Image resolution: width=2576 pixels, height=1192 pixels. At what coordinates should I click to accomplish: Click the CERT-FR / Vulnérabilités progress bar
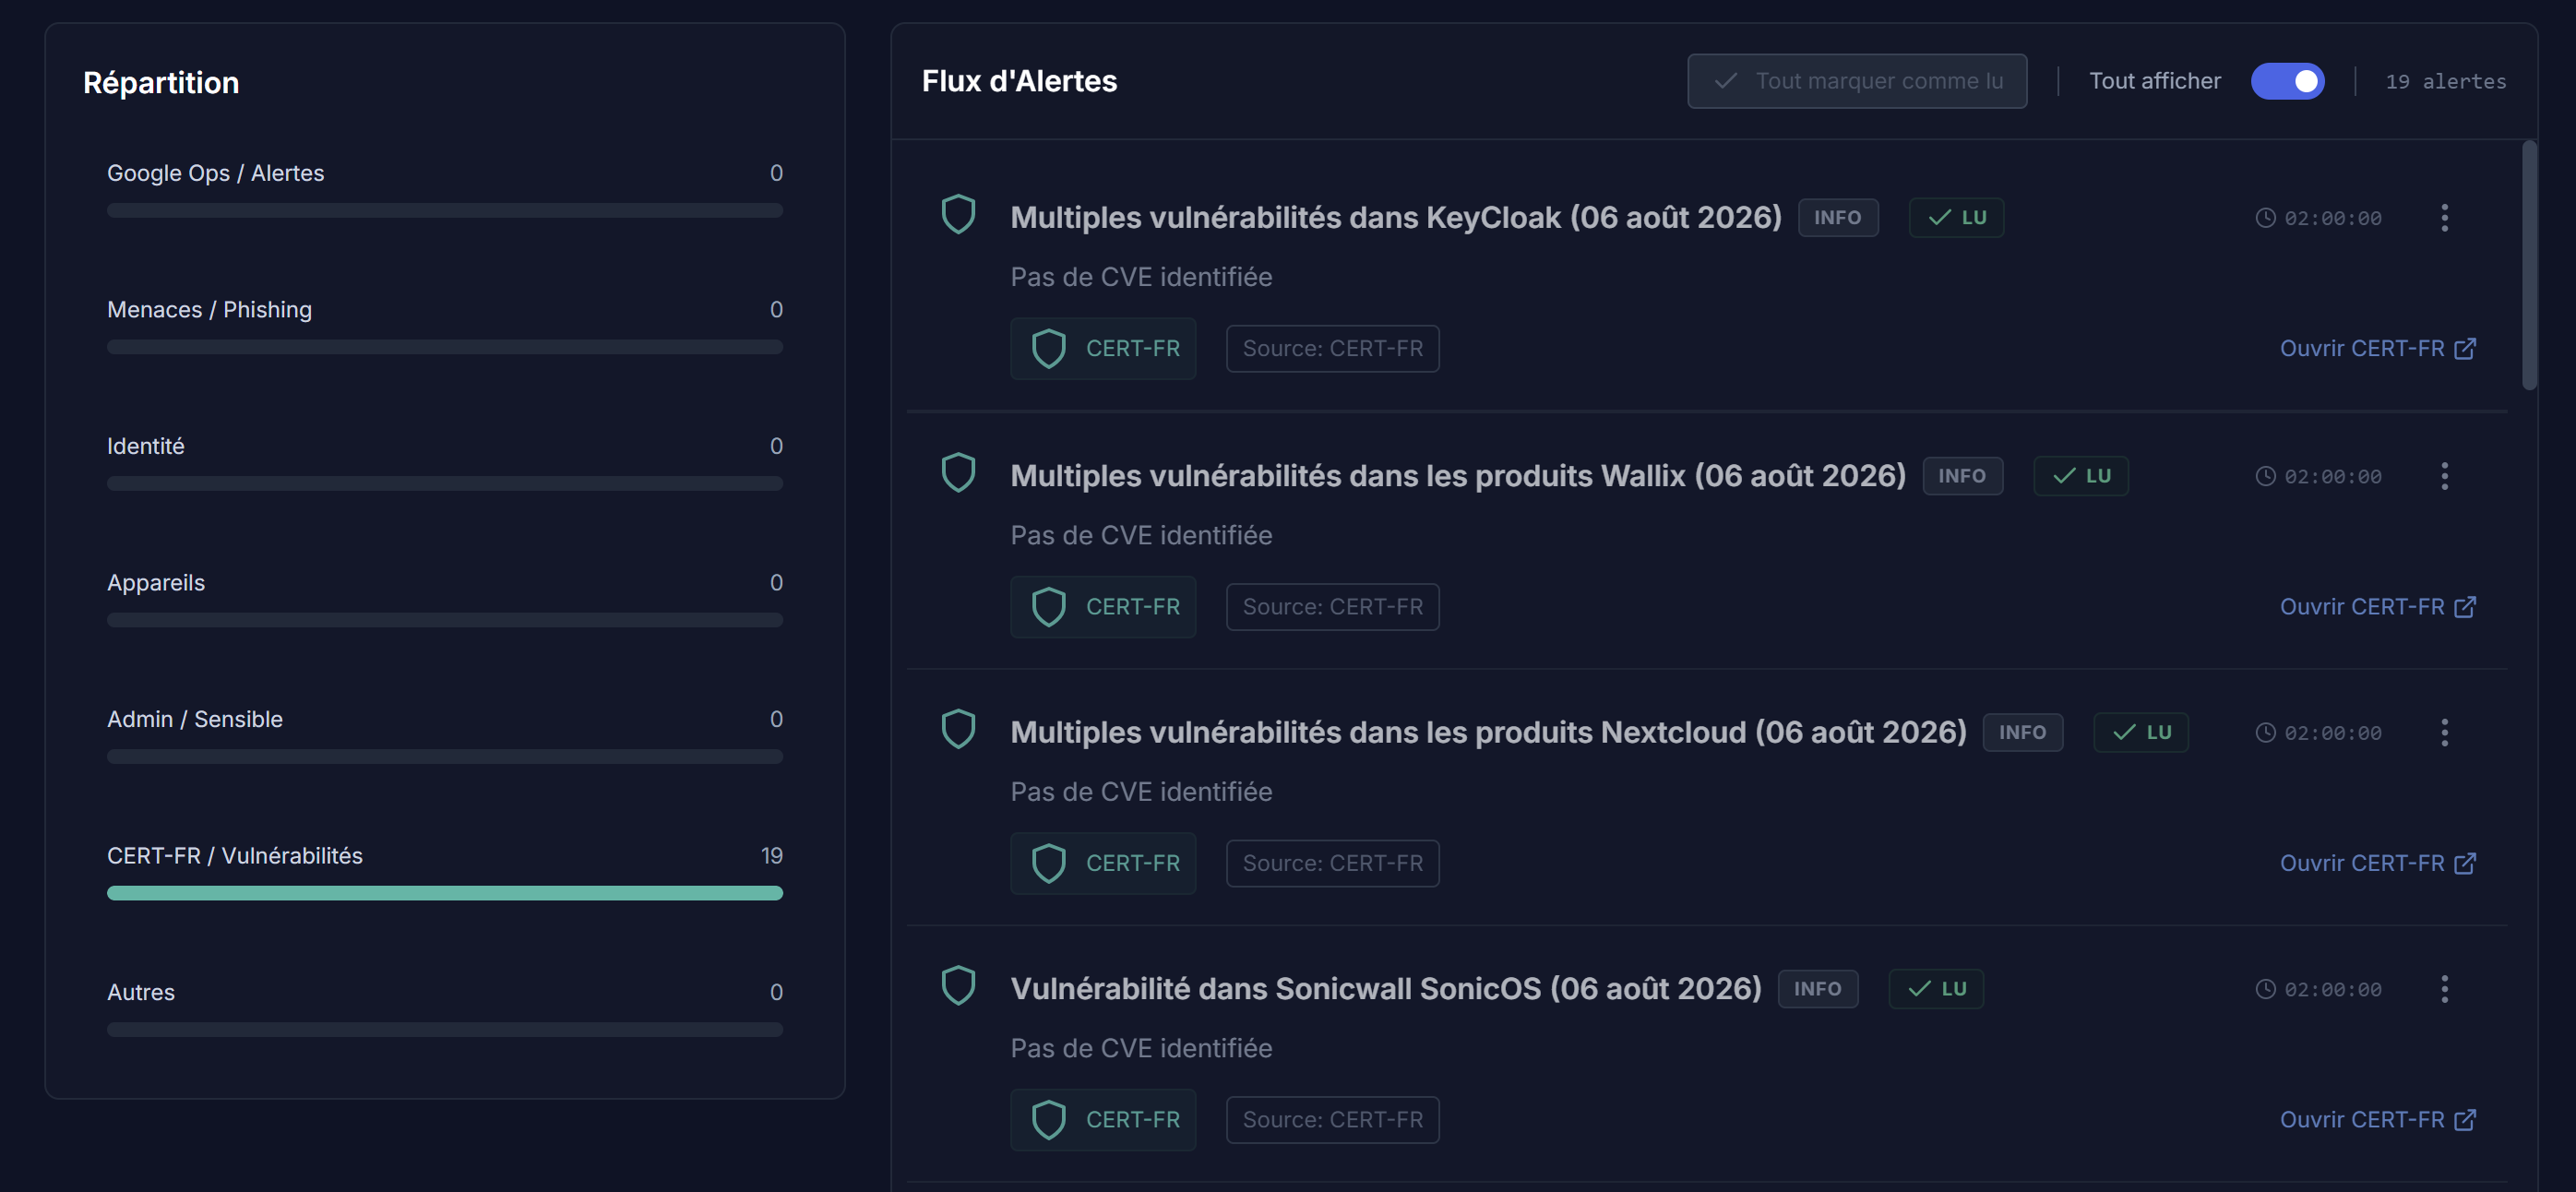(x=444, y=893)
